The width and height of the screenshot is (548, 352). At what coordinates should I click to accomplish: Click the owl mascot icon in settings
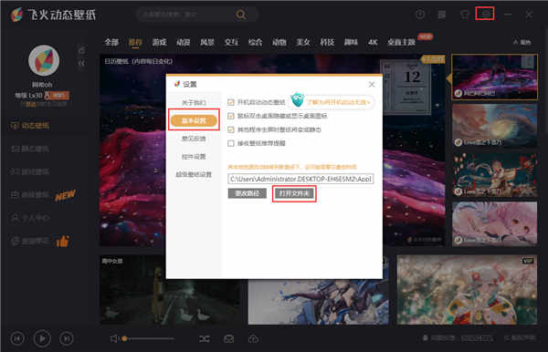(x=298, y=99)
